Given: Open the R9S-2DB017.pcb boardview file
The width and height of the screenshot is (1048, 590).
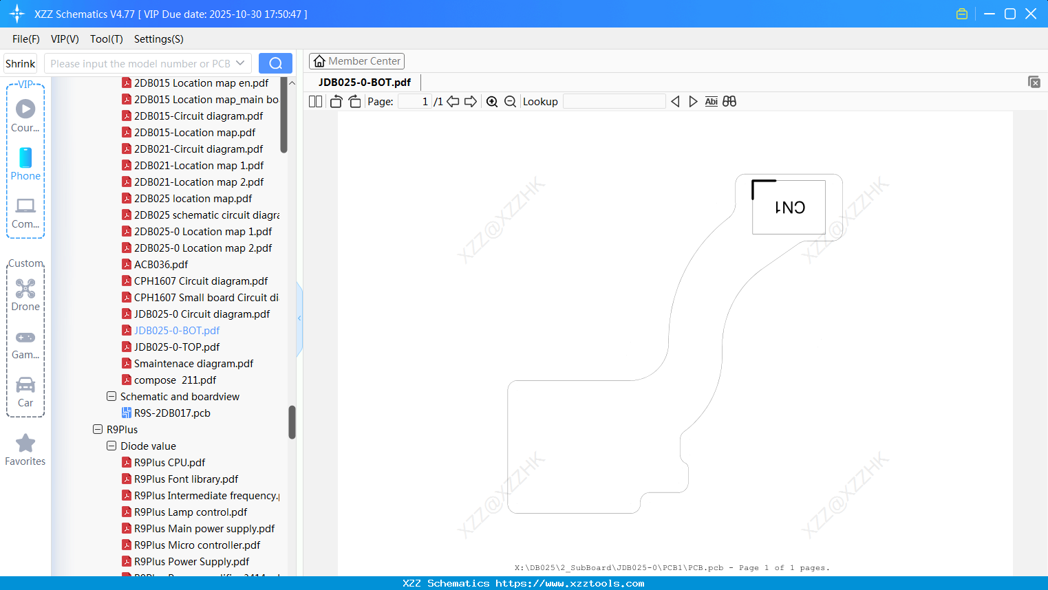Looking at the screenshot, I should pyautogui.click(x=172, y=413).
